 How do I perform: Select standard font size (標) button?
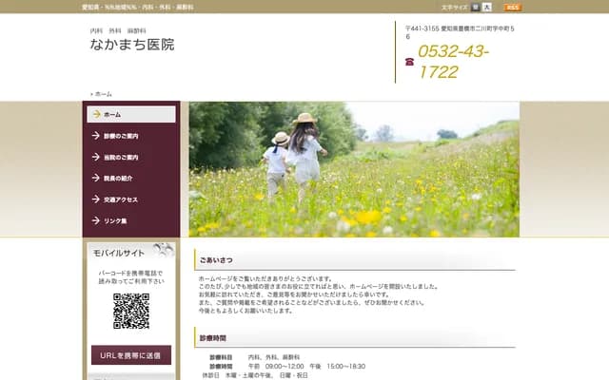point(475,7)
